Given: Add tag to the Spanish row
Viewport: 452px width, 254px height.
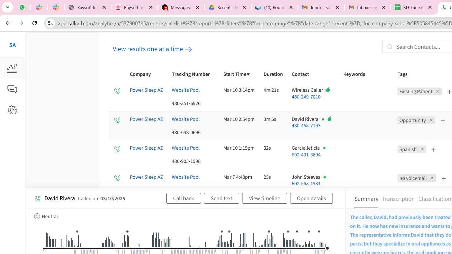Looking at the screenshot, I should click(x=433, y=150).
